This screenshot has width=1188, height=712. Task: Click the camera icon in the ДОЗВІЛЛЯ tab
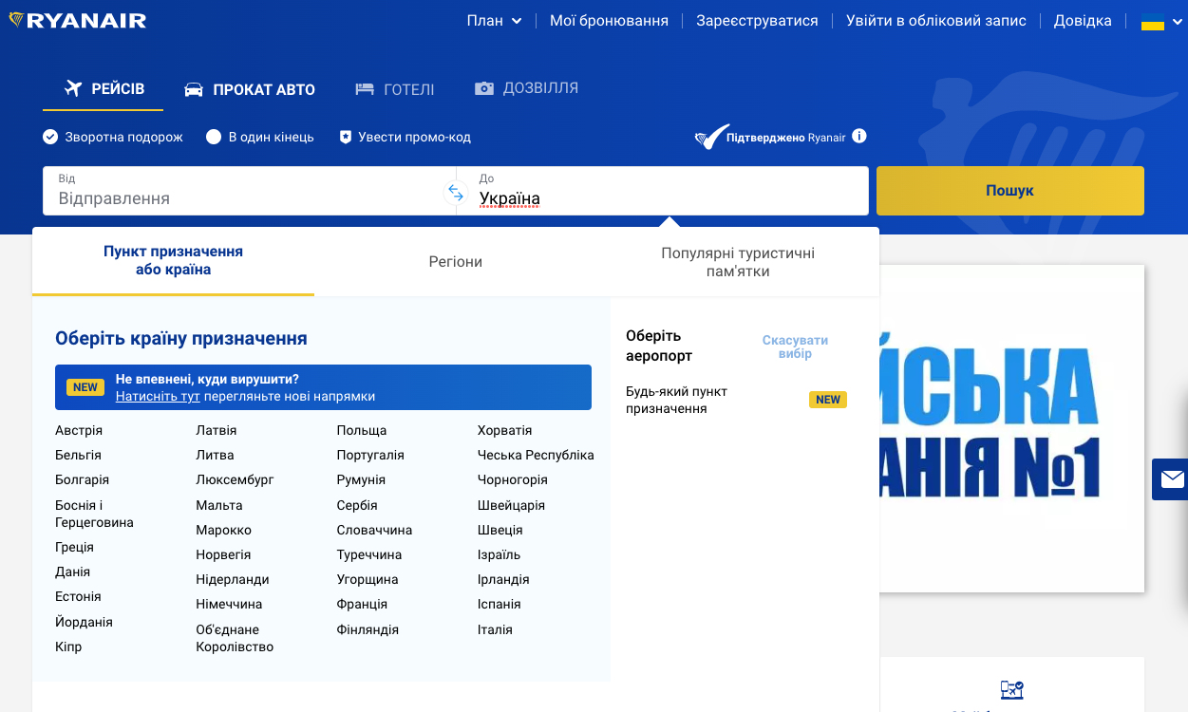(x=484, y=88)
